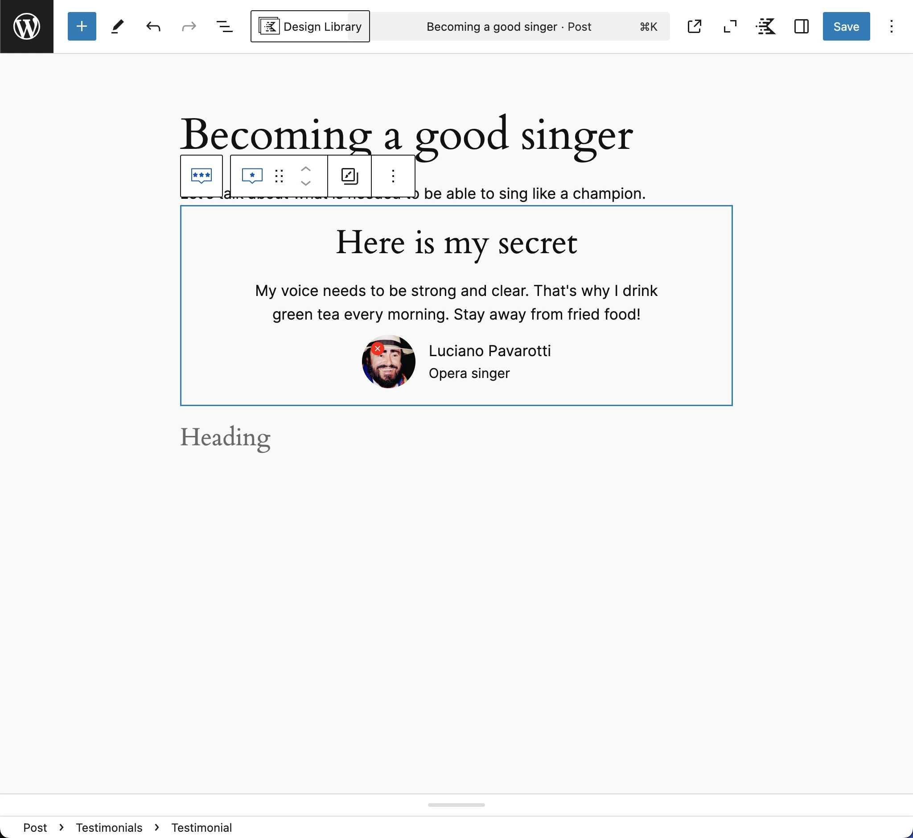Viewport: 913px width, 838px height.
Task: Select the Testimonials parent block icon
Action: click(201, 176)
